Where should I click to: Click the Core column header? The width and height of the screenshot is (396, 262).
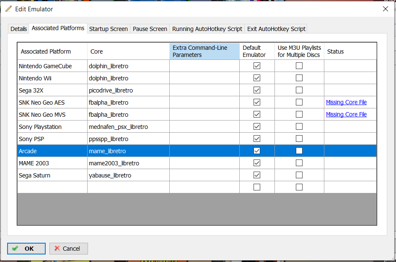129,51
